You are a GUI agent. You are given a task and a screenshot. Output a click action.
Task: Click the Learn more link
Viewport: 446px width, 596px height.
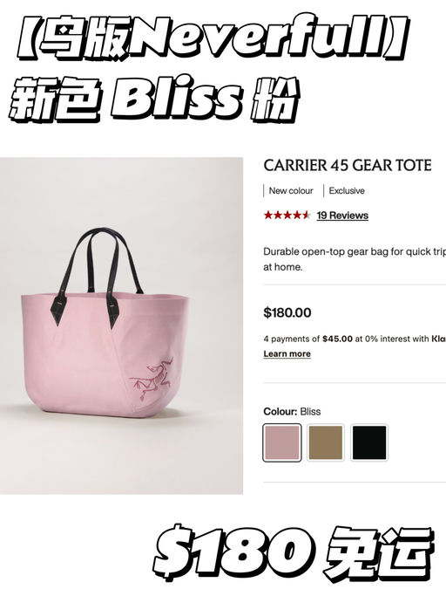coord(287,354)
